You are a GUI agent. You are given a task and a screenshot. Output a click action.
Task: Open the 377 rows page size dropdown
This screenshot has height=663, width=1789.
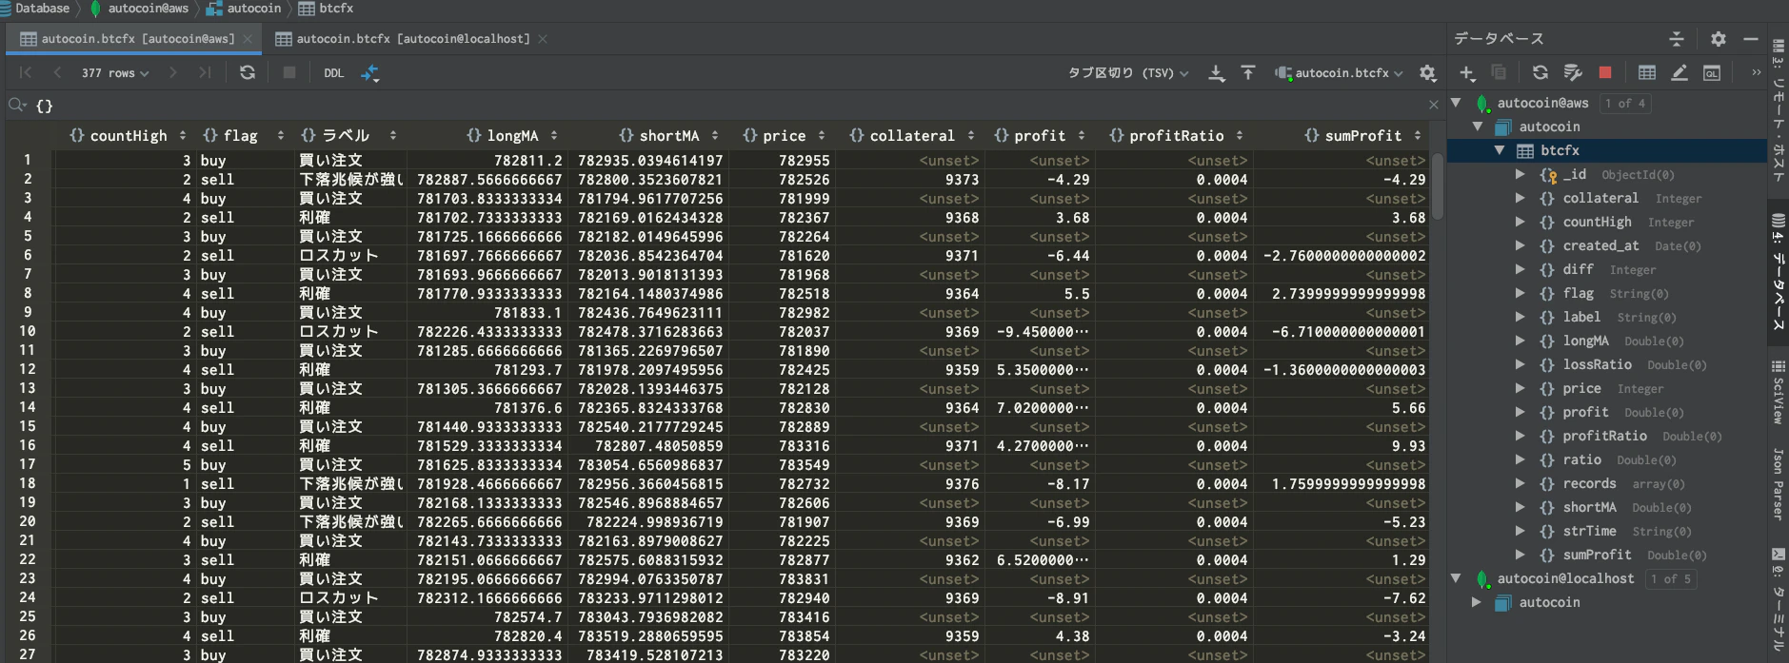pyautogui.click(x=115, y=72)
